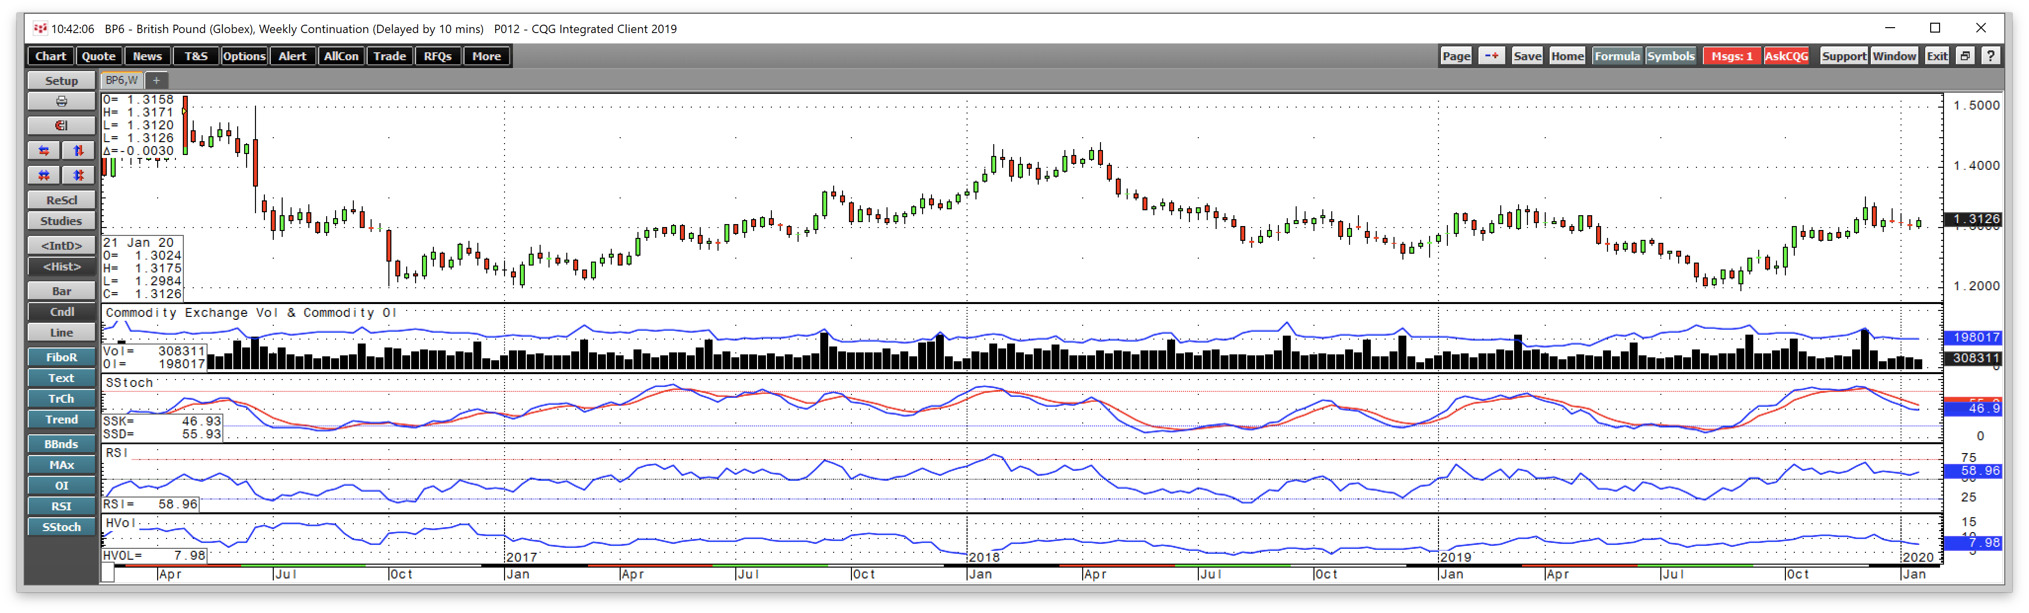Add BBnds Bollinger Bands study
Image resolution: width=2029 pixels, height=613 pixels.
61,445
